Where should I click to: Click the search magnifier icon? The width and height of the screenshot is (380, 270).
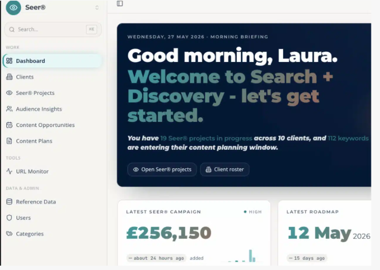tap(12, 29)
